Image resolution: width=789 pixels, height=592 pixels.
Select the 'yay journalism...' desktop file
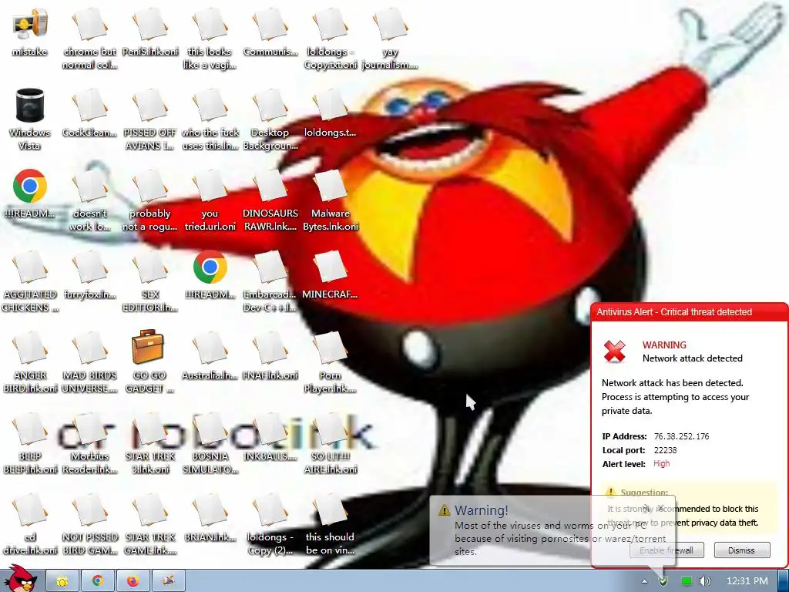(x=390, y=38)
